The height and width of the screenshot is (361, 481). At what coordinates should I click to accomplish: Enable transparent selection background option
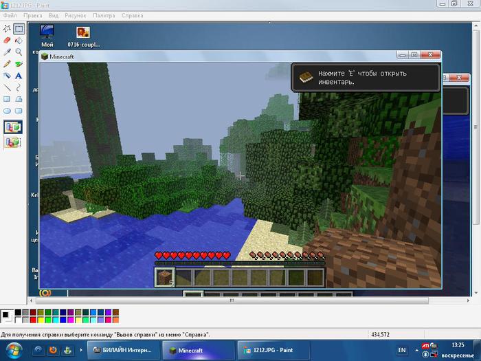[13, 142]
